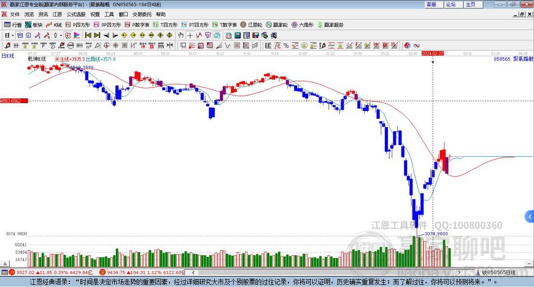Screen dimensions: 534x287
Task: Open the 9P四方形 tool
Action: pos(107,25)
